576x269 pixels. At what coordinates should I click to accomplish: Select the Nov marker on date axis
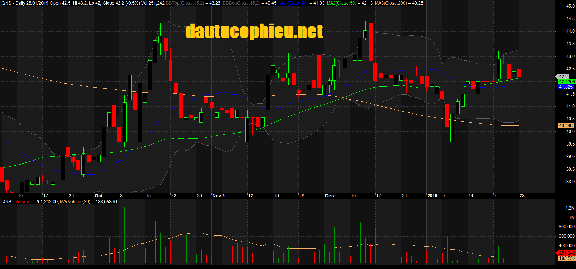217,196
